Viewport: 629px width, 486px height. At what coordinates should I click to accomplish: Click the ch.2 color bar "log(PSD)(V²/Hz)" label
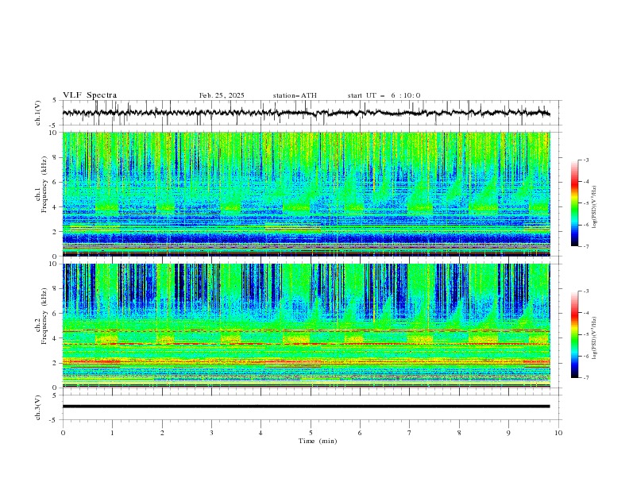(x=595, y=337)
